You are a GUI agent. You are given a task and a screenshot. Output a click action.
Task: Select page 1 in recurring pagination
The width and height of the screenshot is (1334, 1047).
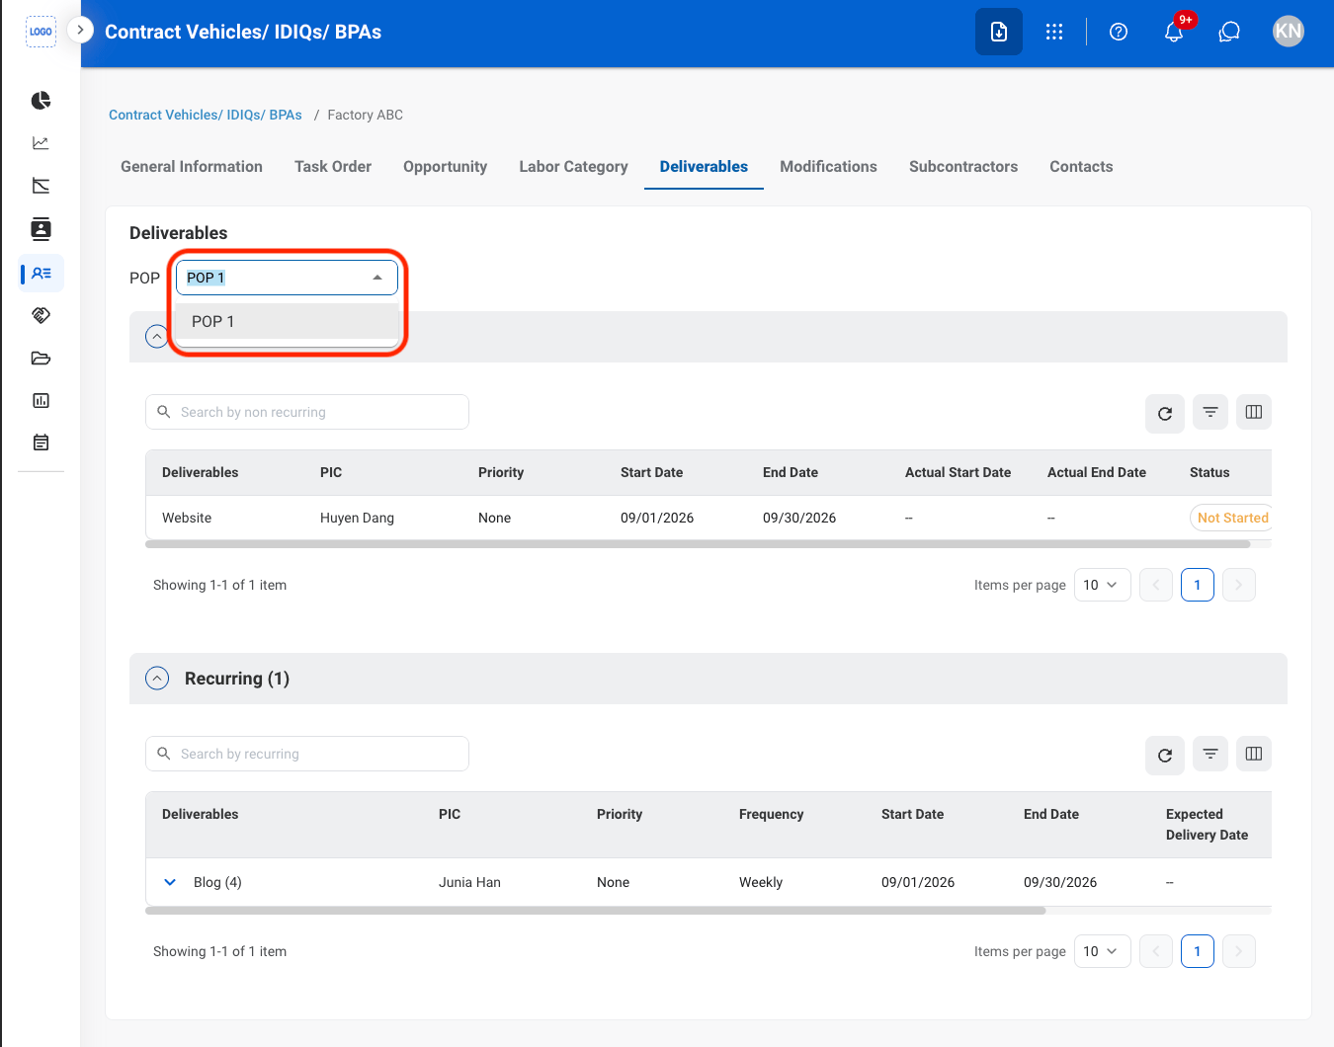(x=1198, y=951)
